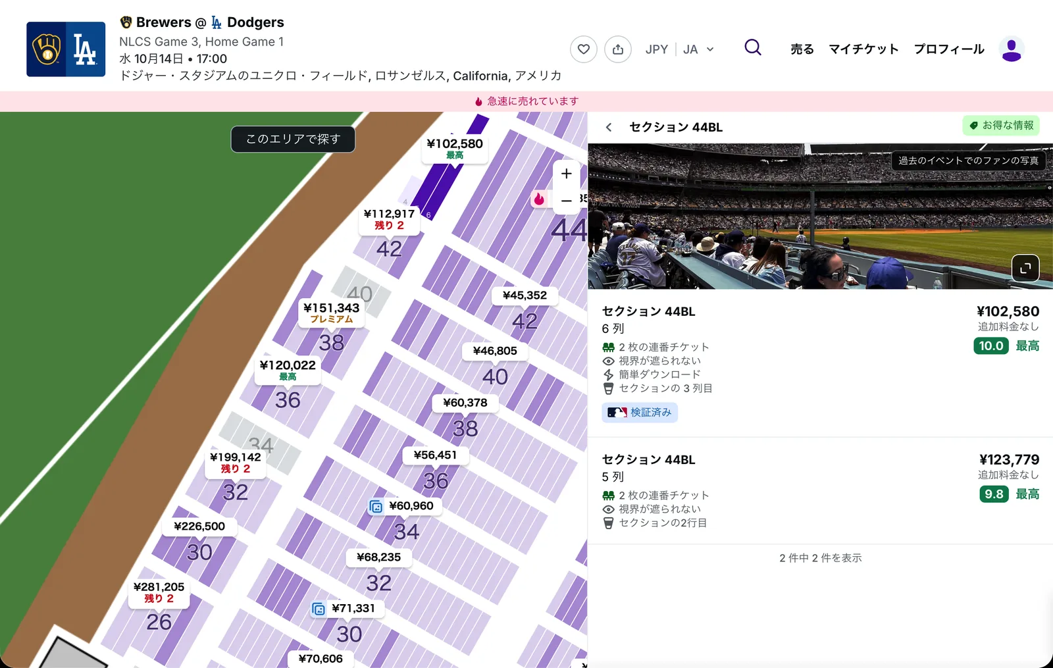Viewport: 1053px width, 668px height.
Task: Open the 売る menu item
Action: click(x=802, y=49)
